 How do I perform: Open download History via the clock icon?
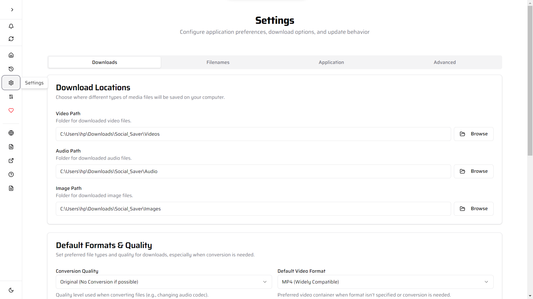pyautogui.click(x=11, y=69)
